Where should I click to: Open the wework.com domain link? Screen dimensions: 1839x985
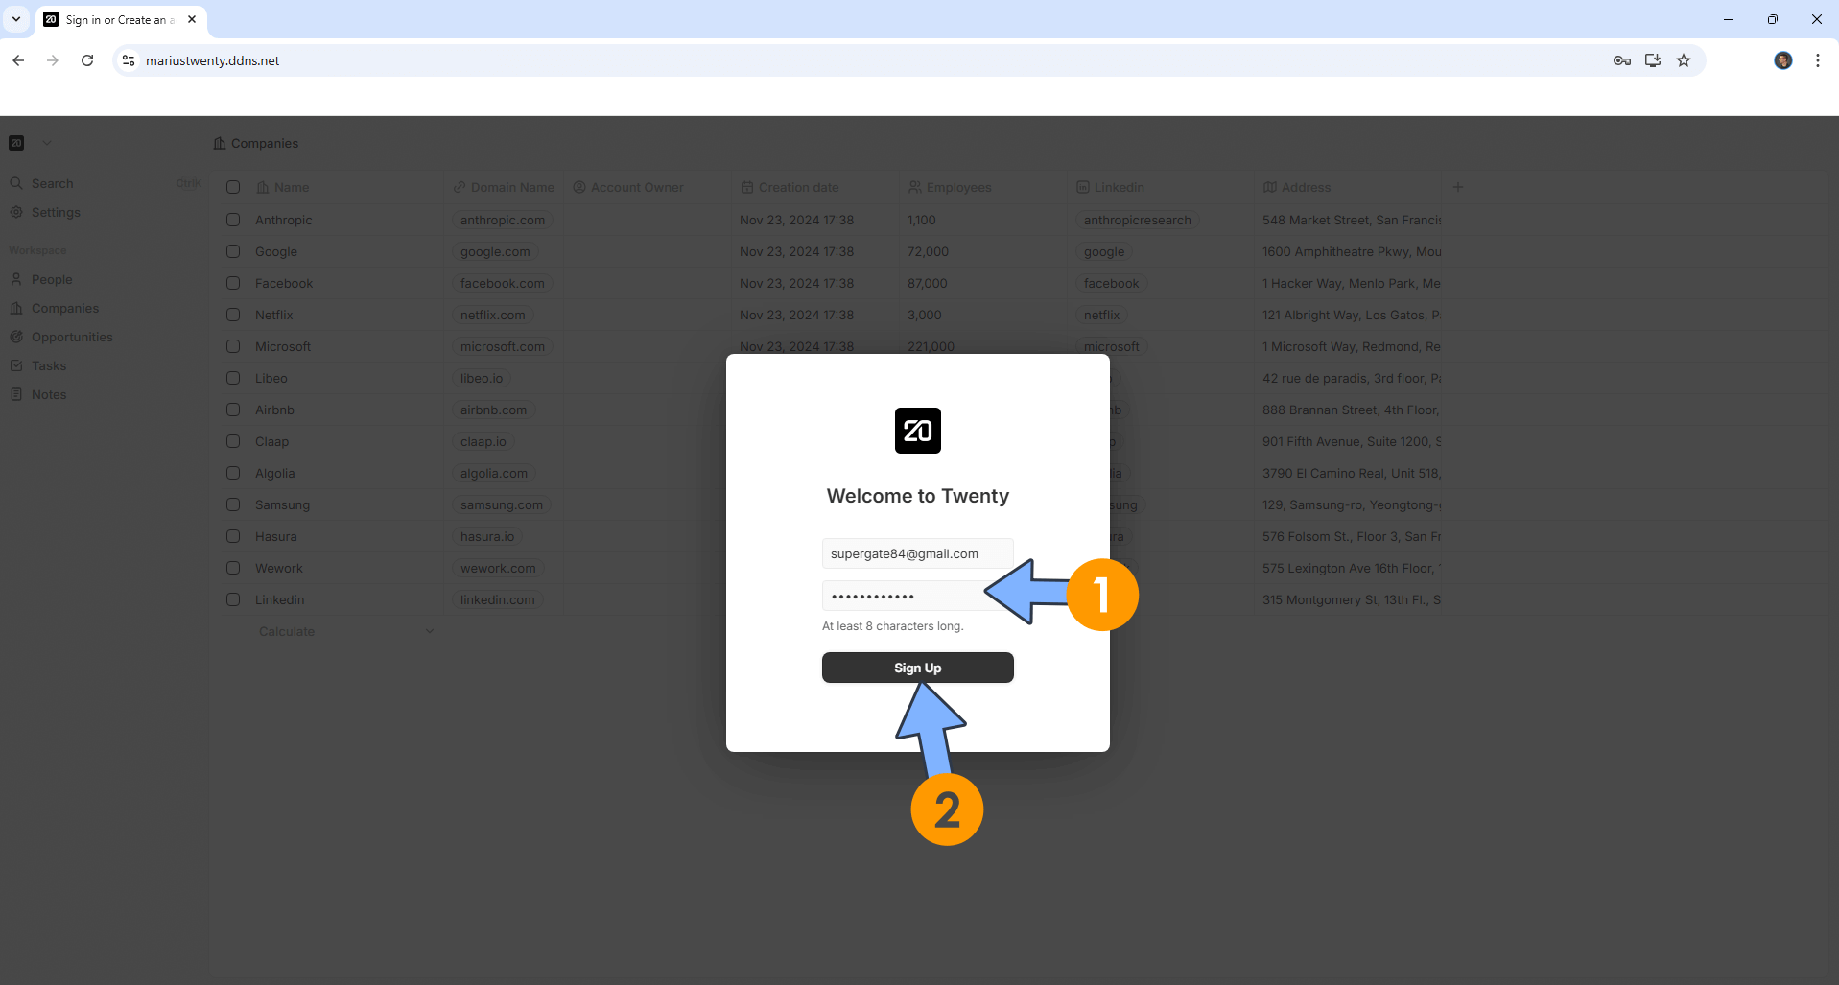498,568
